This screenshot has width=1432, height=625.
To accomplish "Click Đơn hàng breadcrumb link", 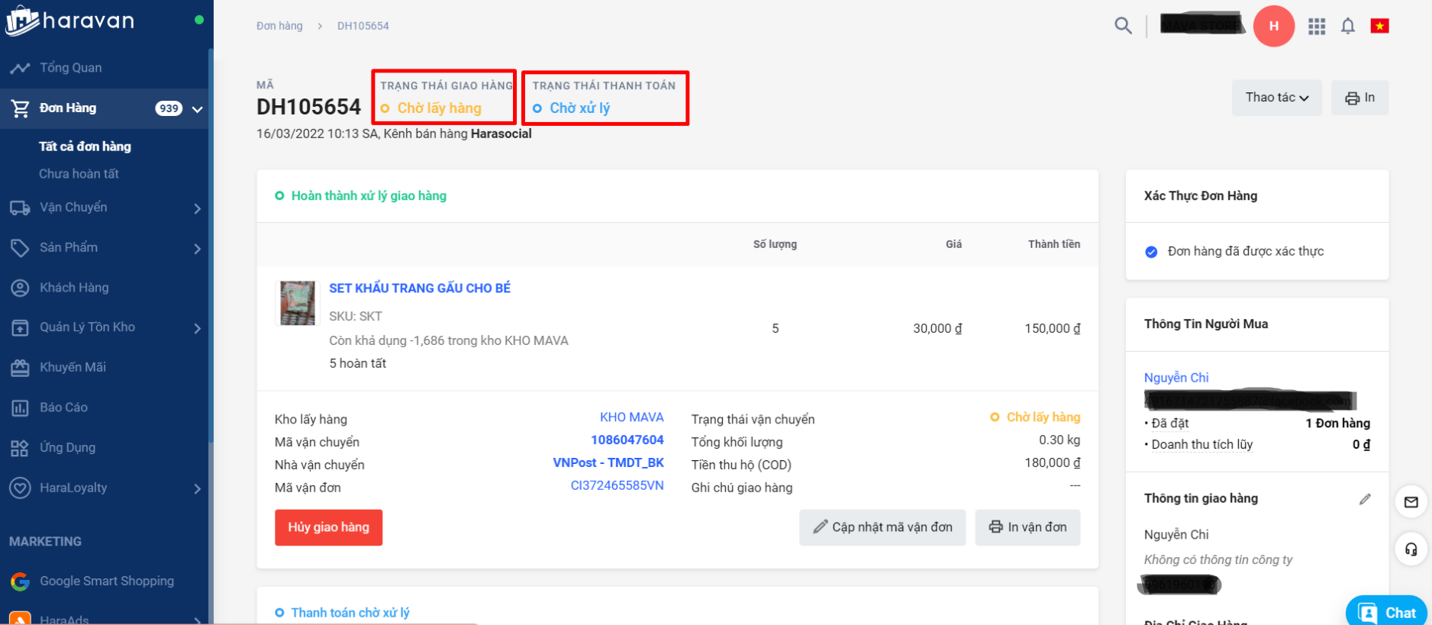I will 279,26.
